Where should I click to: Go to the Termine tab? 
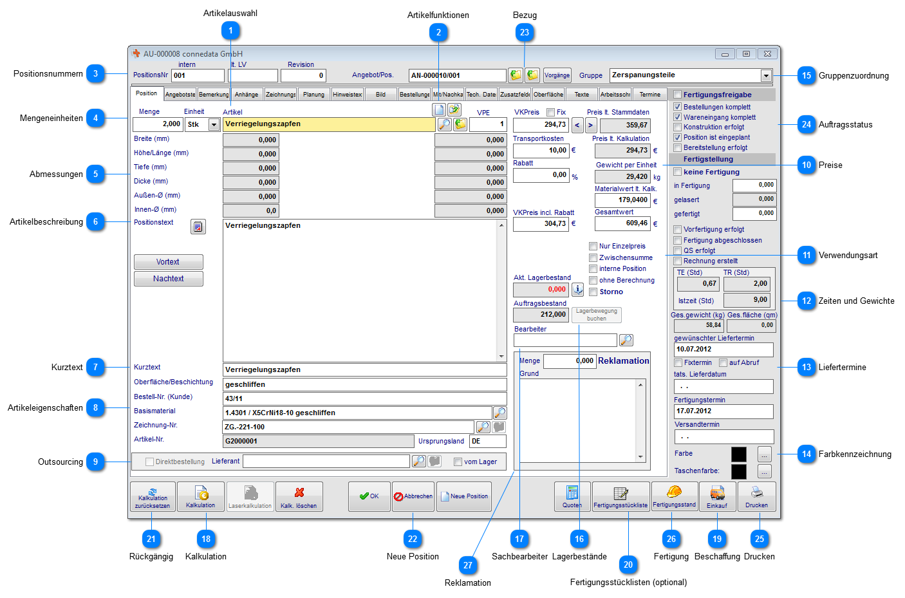pyautogui.click(x=649, y=94)
